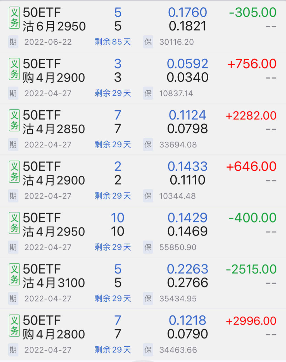Select the 50ETF 沽4月2900 contract name
The width and height of the screenshot is (286, 362).
point(54,173)
